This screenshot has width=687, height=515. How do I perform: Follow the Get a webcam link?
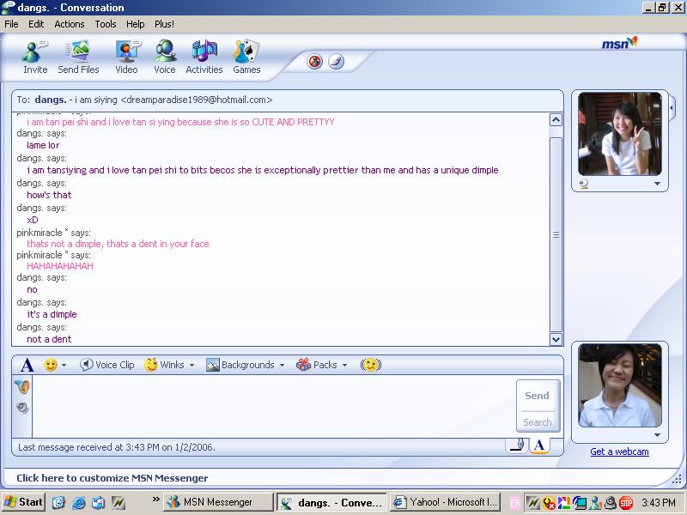click(x=619, y=451)
